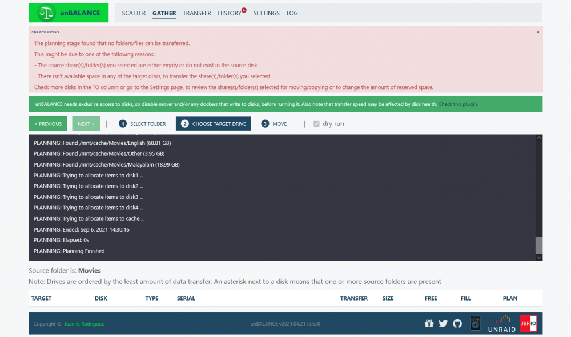This screenshot has width=571, height=337.
Task: Open the red JBR IO logo
Action: [528, 323]
